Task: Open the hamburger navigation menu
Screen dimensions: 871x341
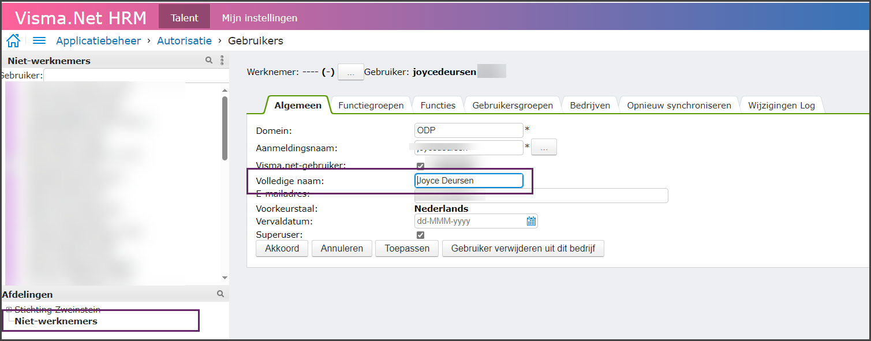Action: [39, 40]
